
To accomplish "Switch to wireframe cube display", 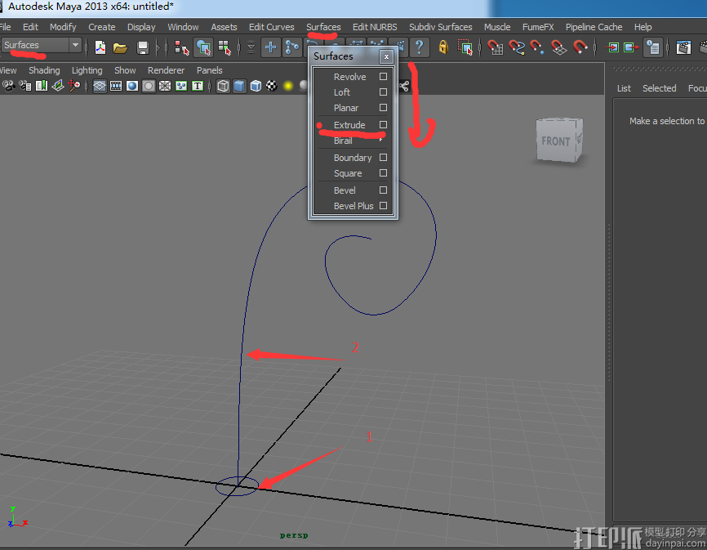I will (223, 86).
